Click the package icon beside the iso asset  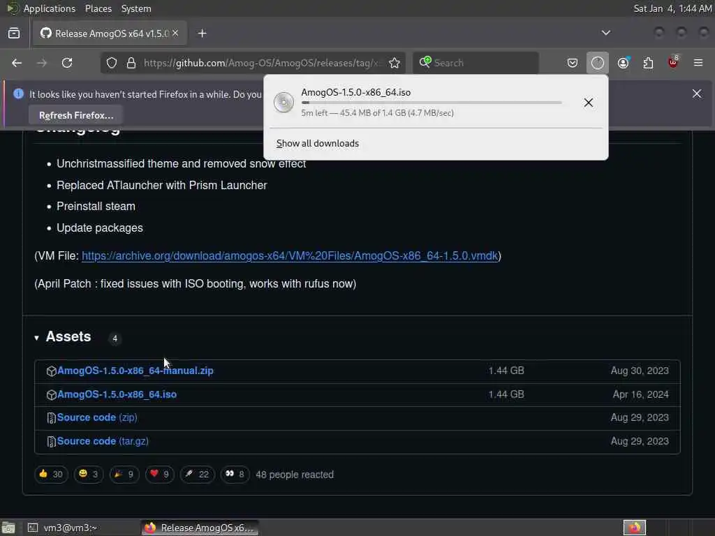pyautogui.click(x=52, y=395)
